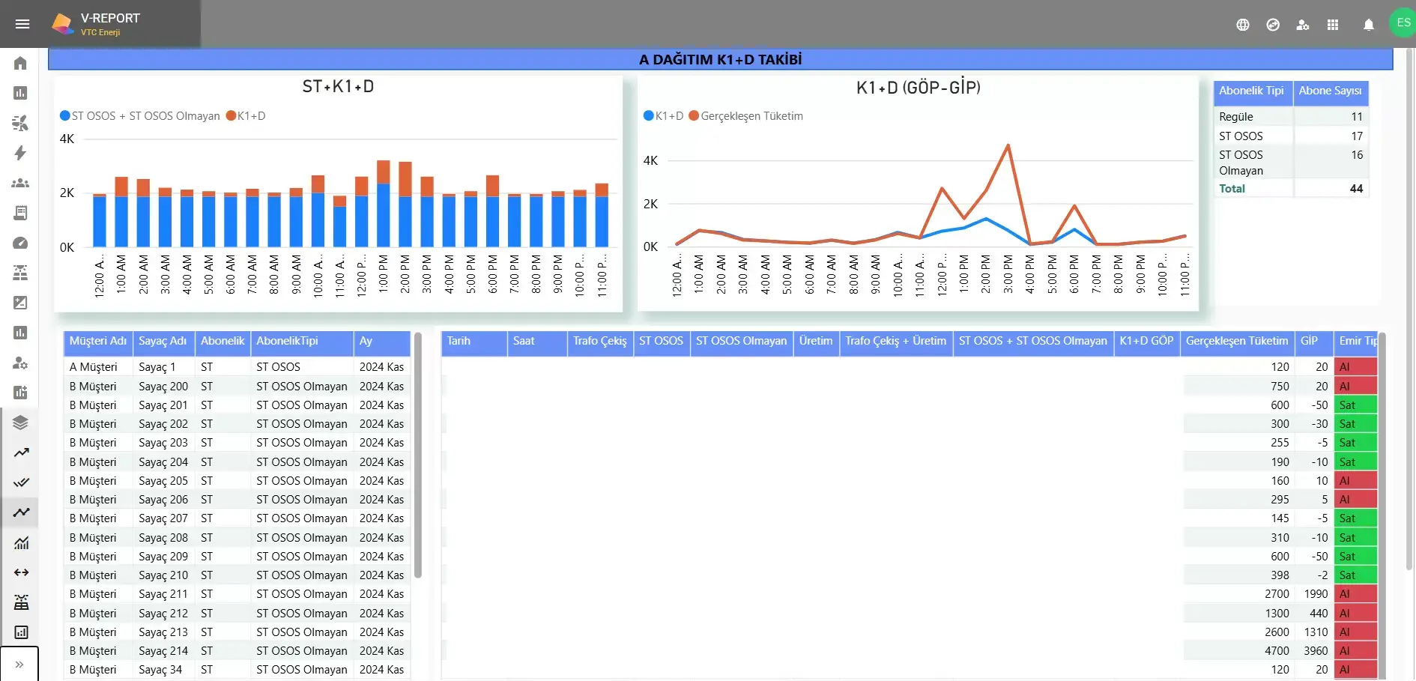Click the left-right arrows sidebar icon

[x=21, y=572]
